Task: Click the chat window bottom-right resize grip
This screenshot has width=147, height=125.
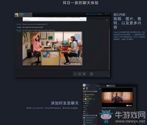Action: [108, 76]
